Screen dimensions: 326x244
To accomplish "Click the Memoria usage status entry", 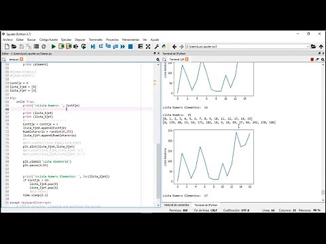I will (x=310, y=210).
